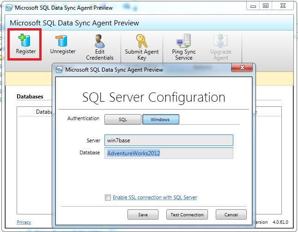Click the greyed Upgrade Agent icon
The width and height of the screenshot is (298, 232).
tap(220, 41)
